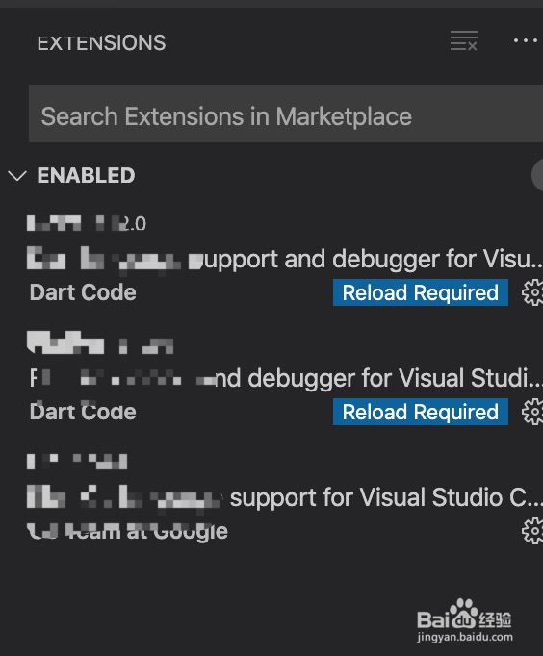Click the ENABLED section header label
The height and width of the screenshot is (656, 543).
[x=86, y=175]
